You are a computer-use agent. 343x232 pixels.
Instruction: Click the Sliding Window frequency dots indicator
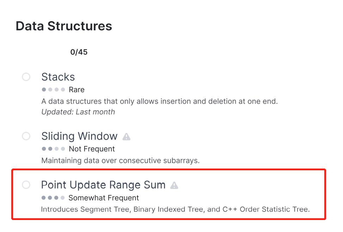click(x=53, y=149)
